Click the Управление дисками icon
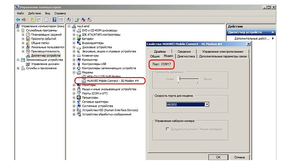This screenshot has width=290, height=164. (x=28, y=64)
